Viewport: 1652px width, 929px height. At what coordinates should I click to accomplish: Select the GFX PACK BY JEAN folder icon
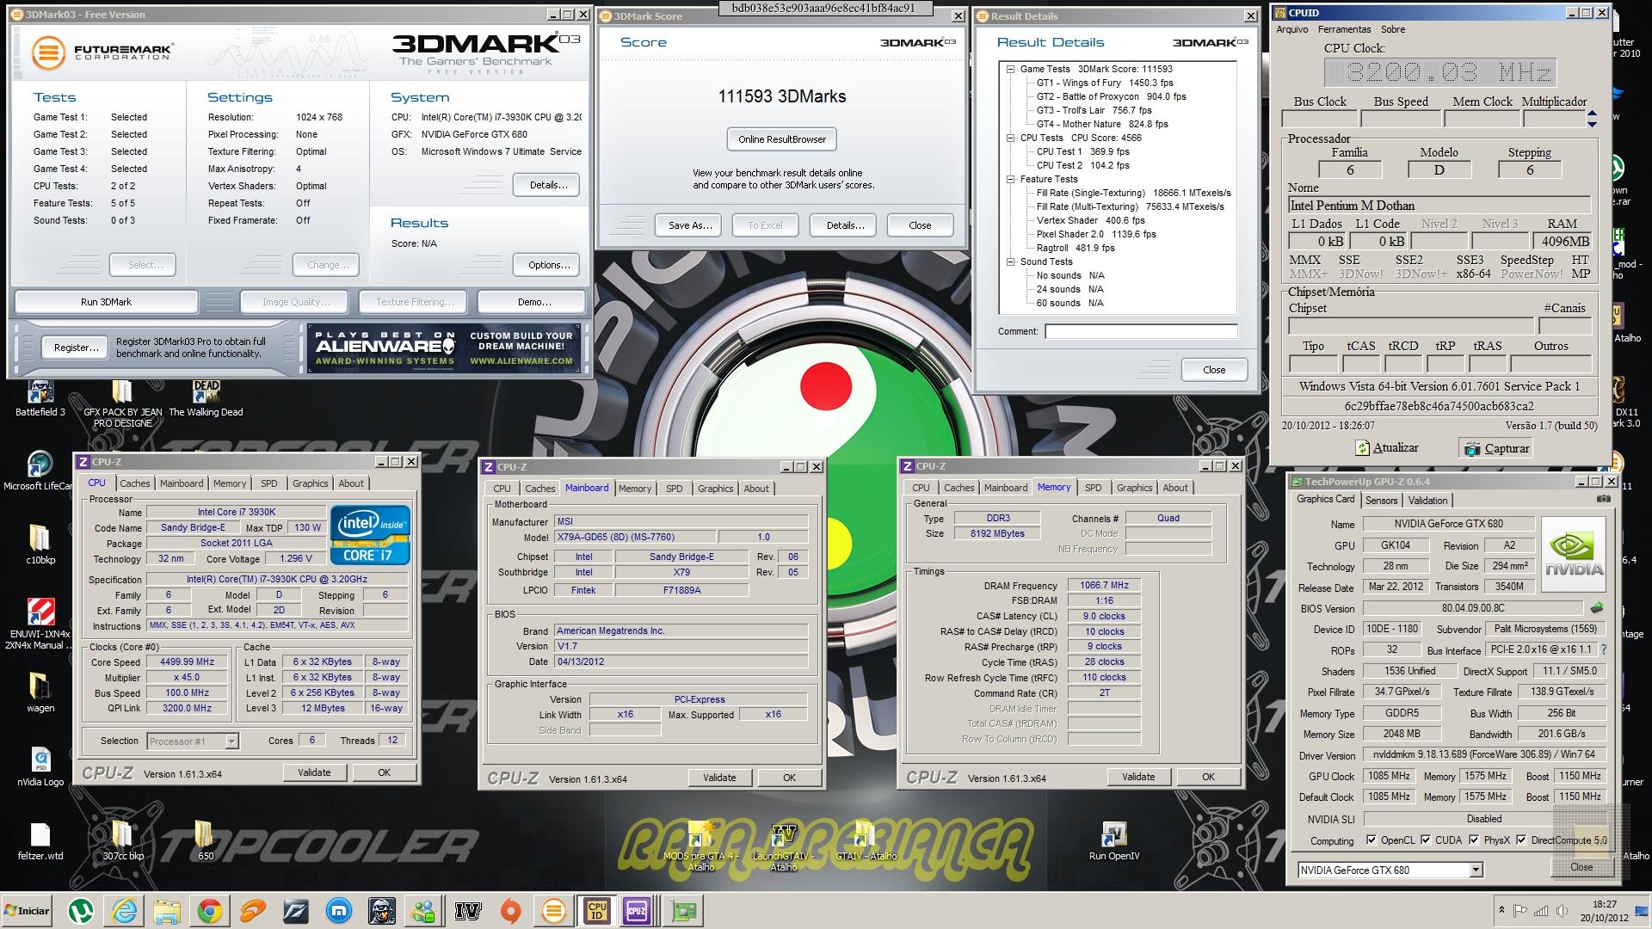pyautogui.click(x=122, y=404)
